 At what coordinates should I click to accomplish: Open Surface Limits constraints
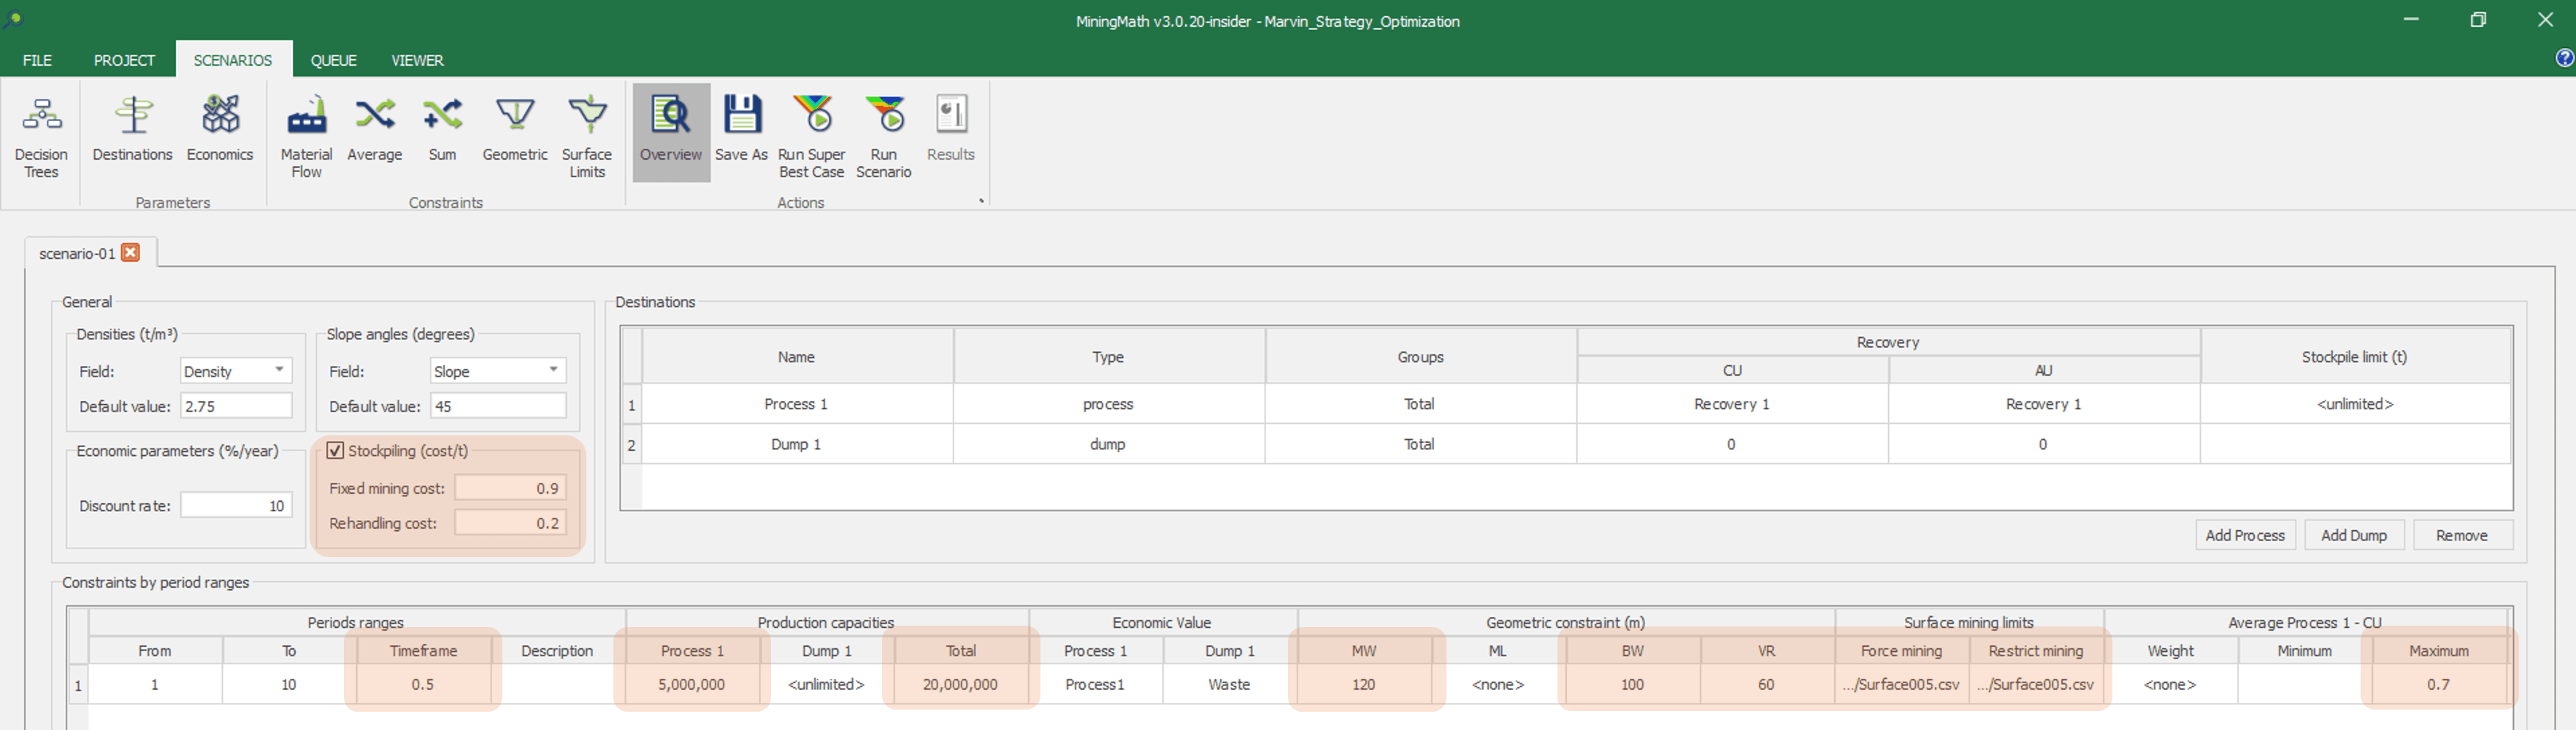pyautogui.click(x=587, y=135)
